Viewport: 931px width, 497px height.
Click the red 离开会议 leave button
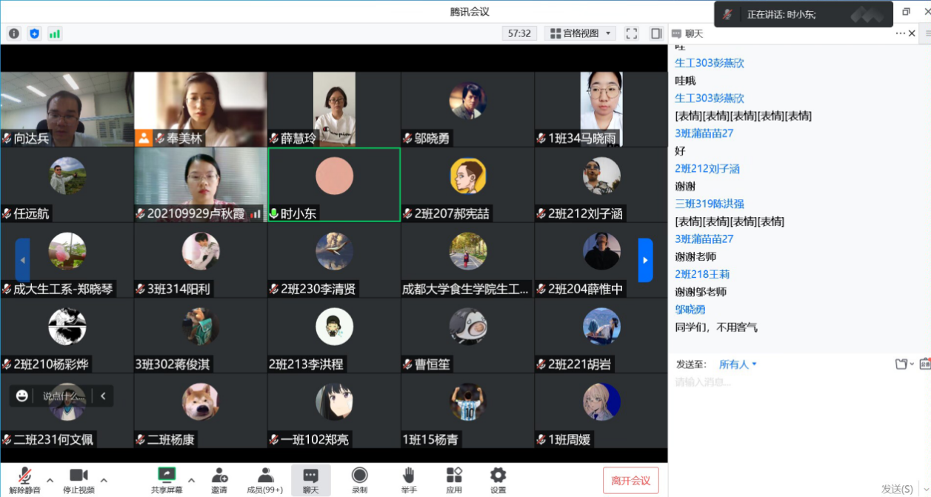click(630, 481)
